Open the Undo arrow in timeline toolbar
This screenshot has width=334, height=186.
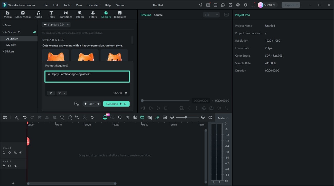click(x=25, y=117)
